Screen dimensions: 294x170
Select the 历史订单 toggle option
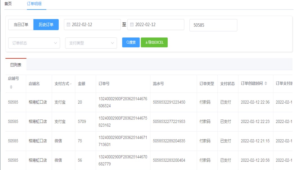[x=46, y=25]
